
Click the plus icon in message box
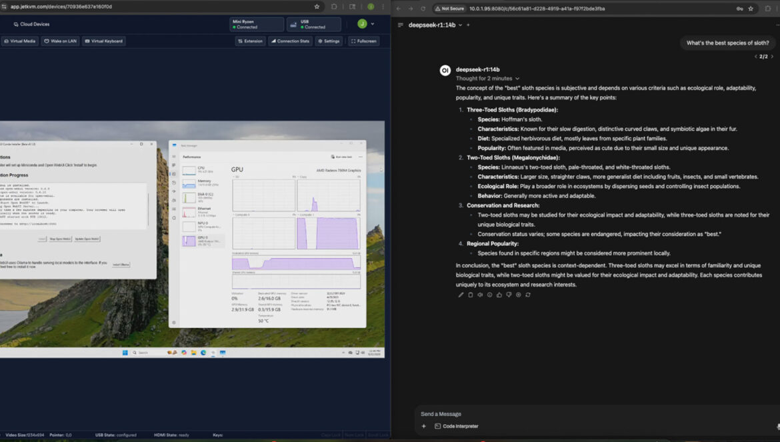[x=423, y=426]
